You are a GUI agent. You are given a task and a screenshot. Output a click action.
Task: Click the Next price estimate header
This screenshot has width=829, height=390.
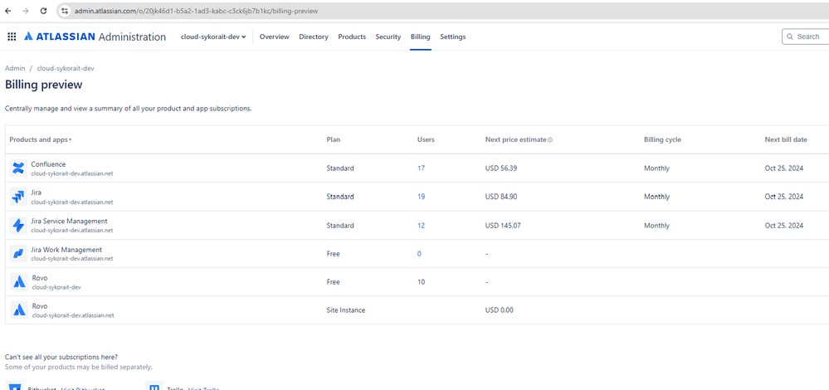tap(515, 139)
